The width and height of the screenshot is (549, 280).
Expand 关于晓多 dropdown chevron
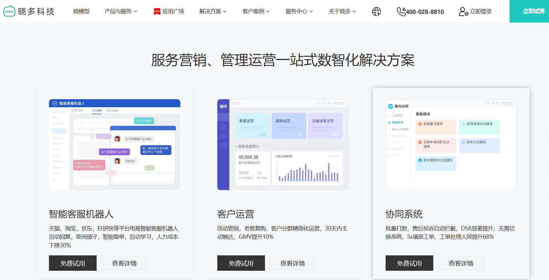[354, 12]
